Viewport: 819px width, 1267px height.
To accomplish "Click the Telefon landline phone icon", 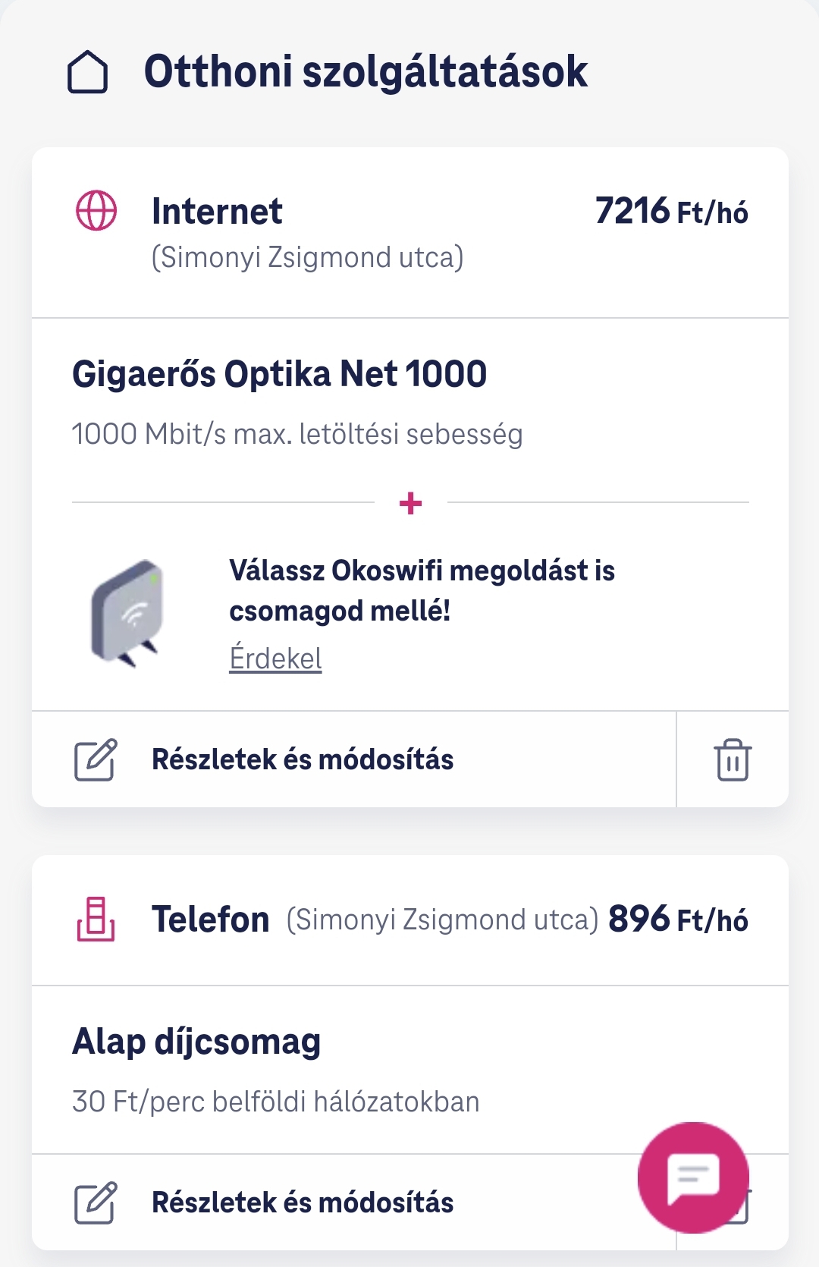I will click(96, 919).
